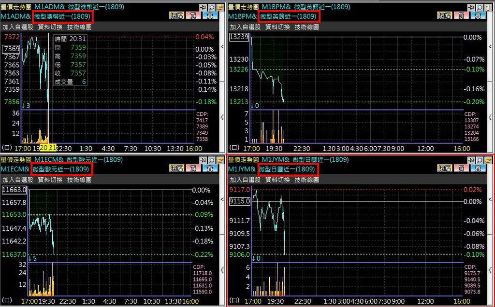Click 買 (buy) button in M1JYM& panel
495x307 pixels.
coord(462,168)
